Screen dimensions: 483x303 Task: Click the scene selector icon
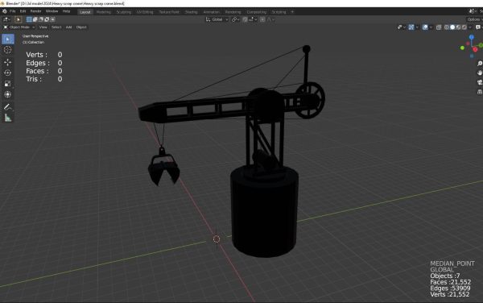[x=472, y=11]
